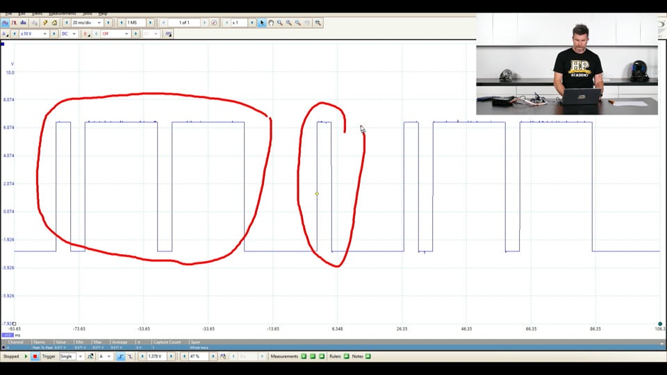The image size is (667, 375).
Task: Switch to Persistence mode icon
Action: tap(14, 22)
